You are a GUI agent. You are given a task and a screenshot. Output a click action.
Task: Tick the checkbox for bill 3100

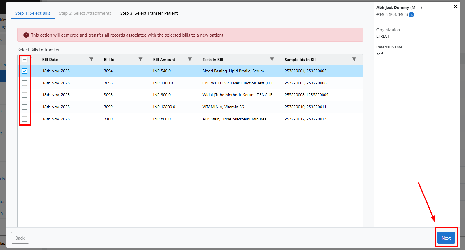point(25,119)
